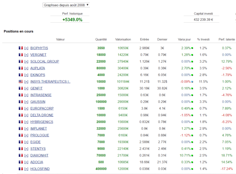The width and height of the screenshot is (236, 174).
Task: Click the Valorisation column header
Action: pos(123,39)
